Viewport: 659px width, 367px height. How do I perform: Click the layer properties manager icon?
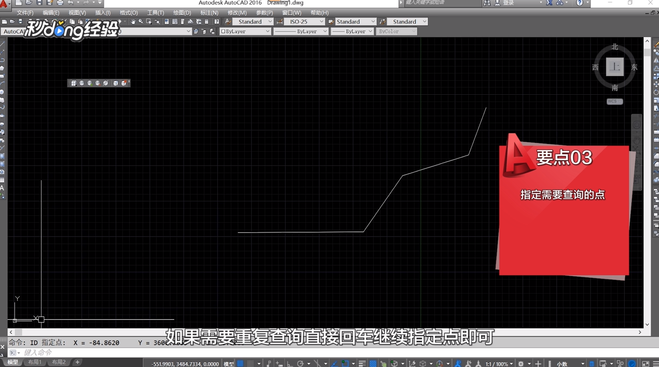tap(195, 32)
